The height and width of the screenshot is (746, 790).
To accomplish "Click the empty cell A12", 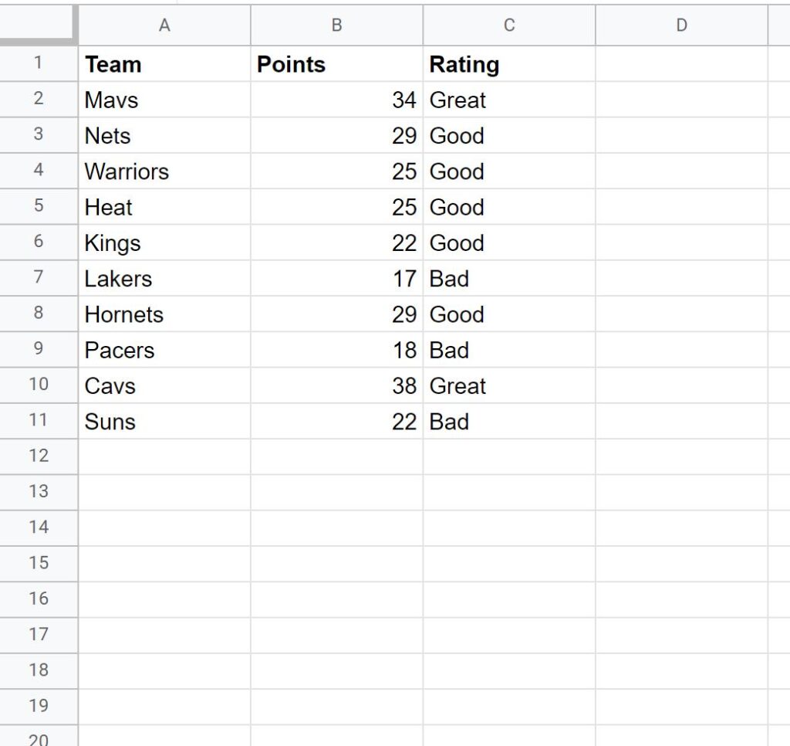I will tap(164, 456).
